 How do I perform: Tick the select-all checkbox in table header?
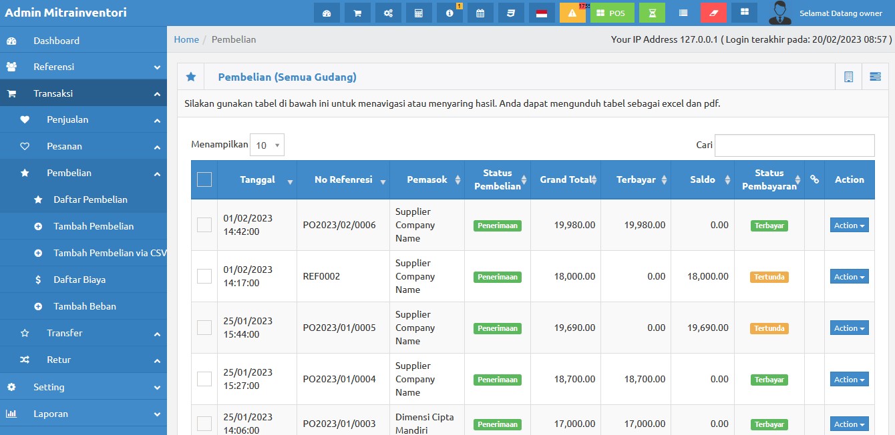click(x=204, y=179)
